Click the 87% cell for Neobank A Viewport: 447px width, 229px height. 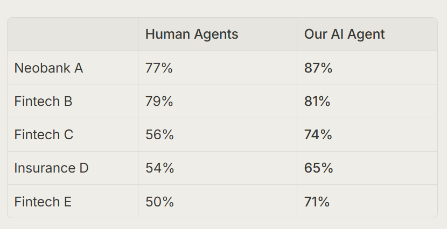tap(367, 68)
